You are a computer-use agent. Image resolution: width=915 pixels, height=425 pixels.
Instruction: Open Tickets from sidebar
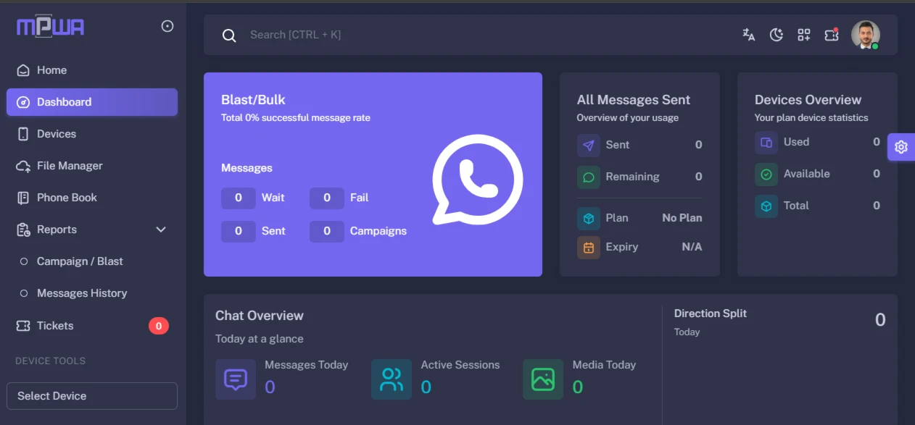(55, 326)
